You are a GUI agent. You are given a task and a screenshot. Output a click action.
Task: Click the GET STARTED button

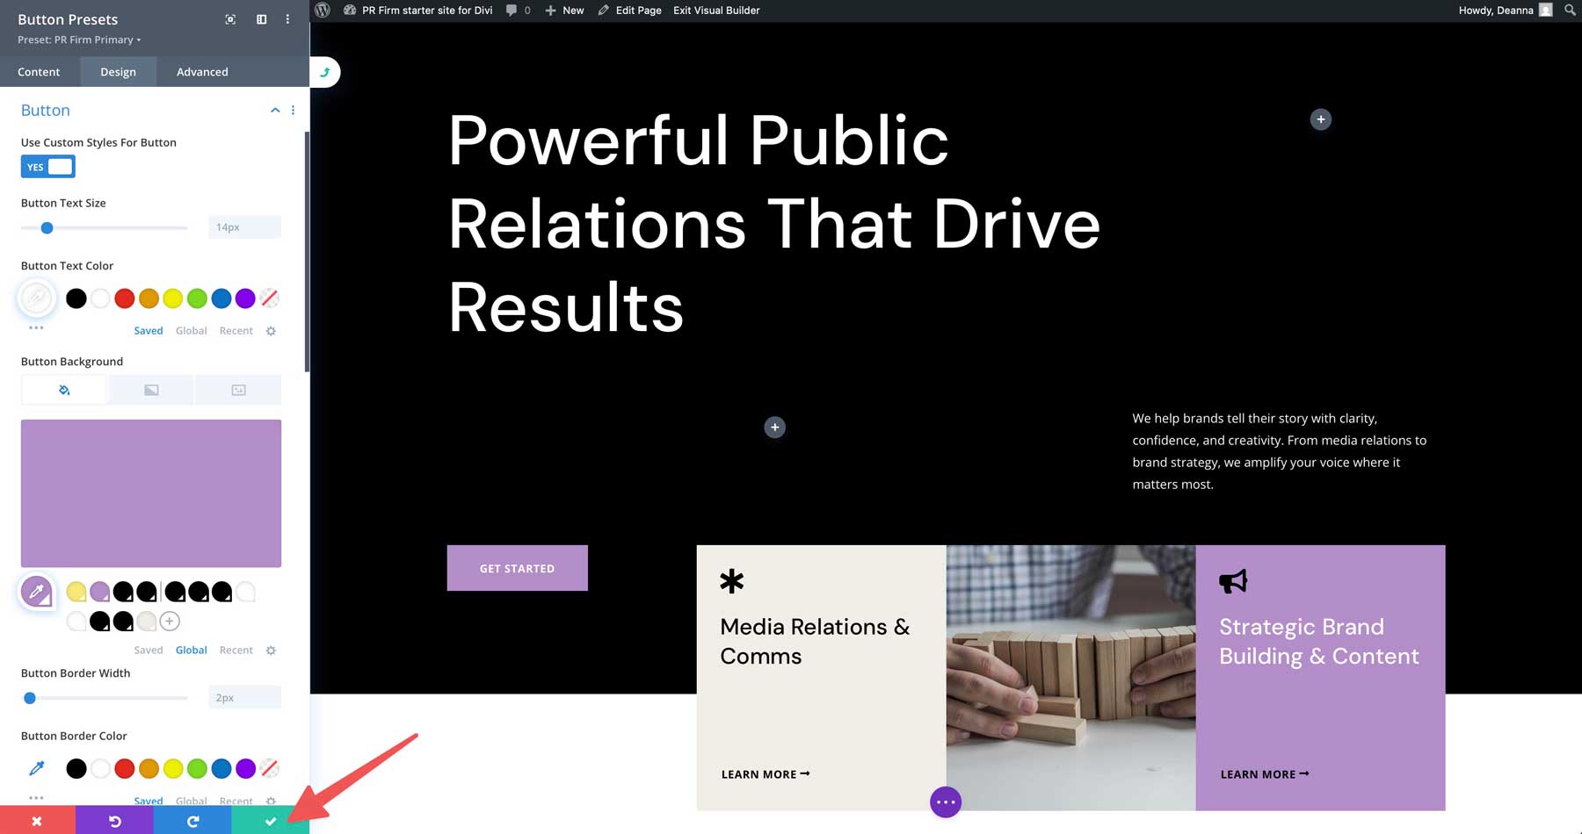[x=517, y=567]
